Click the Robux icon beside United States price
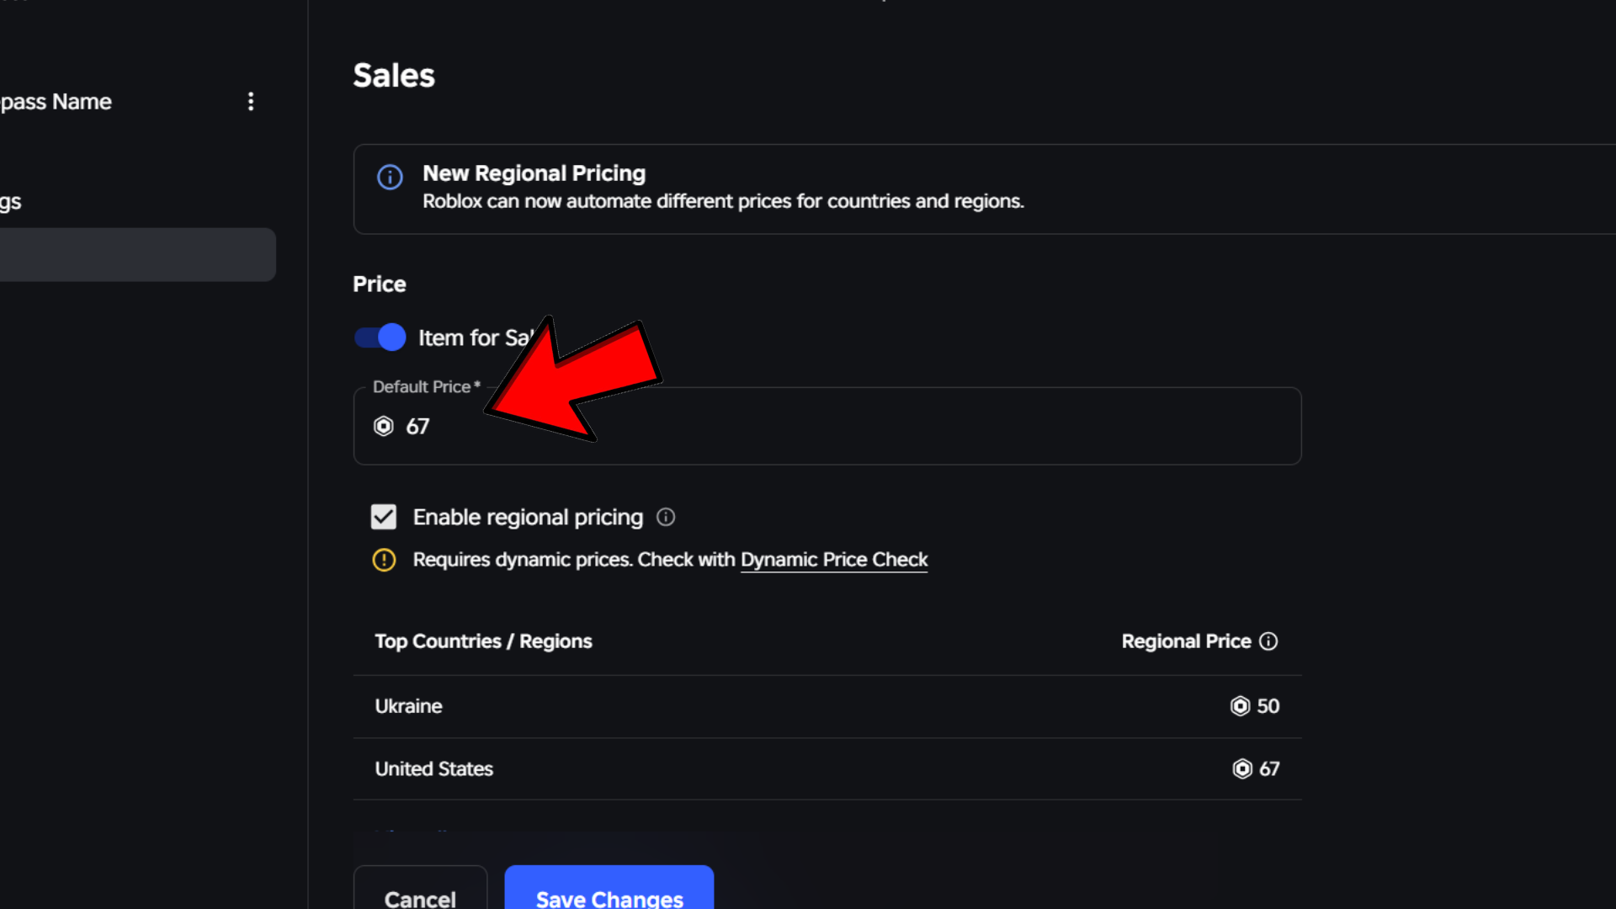The width and height of the screenshot is (1616, 909). 1241,768
